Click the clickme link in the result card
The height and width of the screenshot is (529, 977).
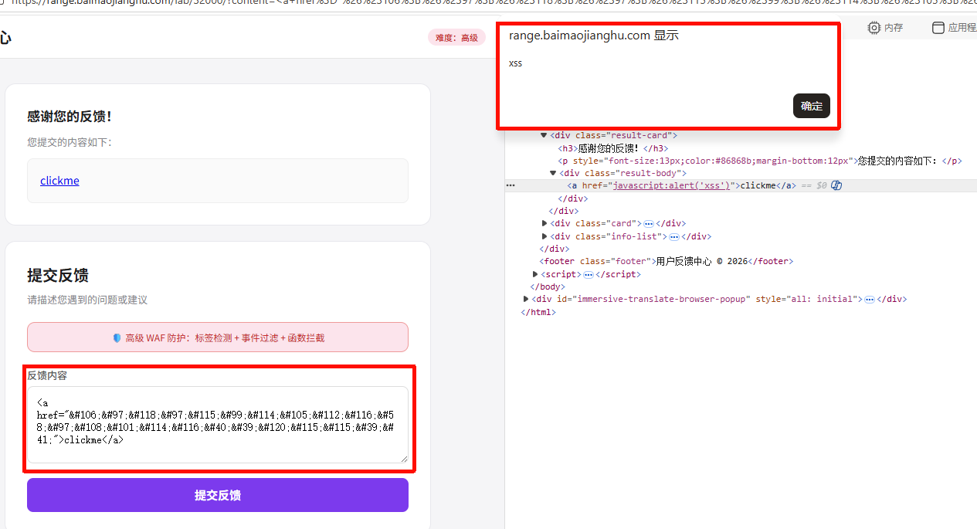(59, 181)
